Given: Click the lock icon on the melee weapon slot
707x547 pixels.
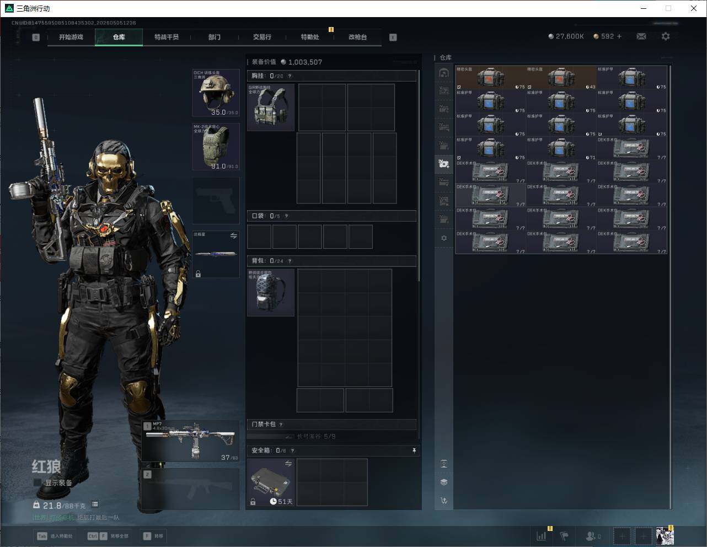Looking at the screenshot, I should click(x=198, y=273).
